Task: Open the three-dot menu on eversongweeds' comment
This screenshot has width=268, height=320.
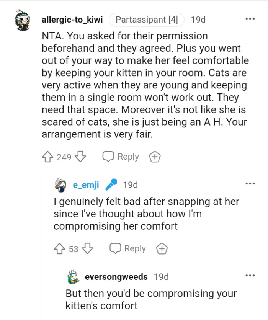Action: tap(250, 275)
